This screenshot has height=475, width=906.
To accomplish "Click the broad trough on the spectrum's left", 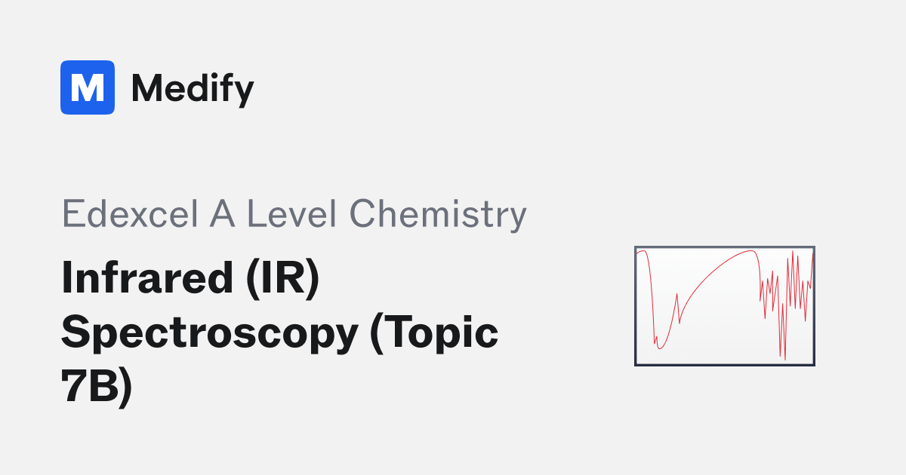I will point(660,343).
